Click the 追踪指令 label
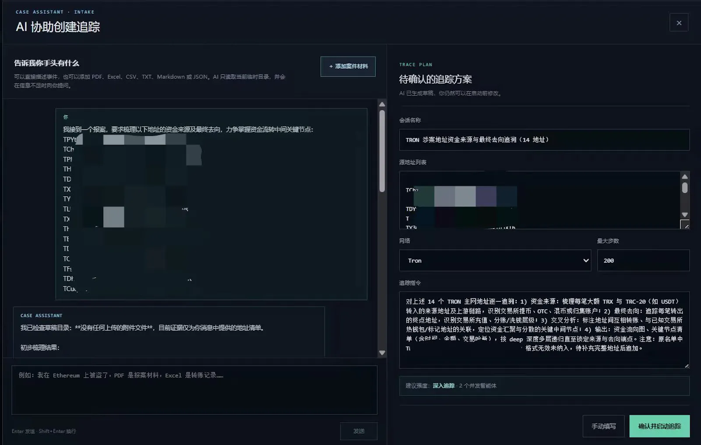The height and width of the screenshot is (445, 701). coord(410,283)
